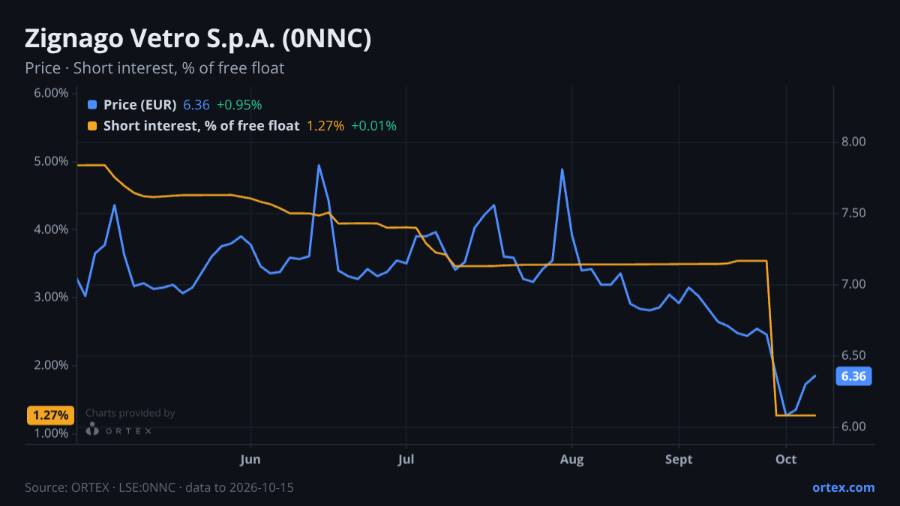The width and height of the screenshot is (900, 506).
Task: Click the blue 6.36 price axis tag
Action: (853, 376)
